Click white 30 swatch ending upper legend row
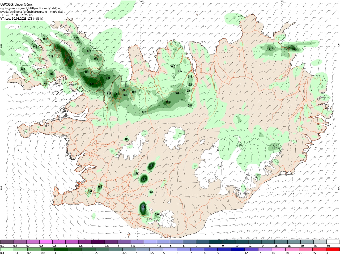 (333, 242)
